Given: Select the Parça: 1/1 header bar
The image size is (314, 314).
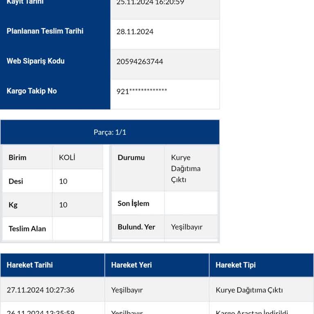Looking at the screenshot, I should tap(110, 132).
